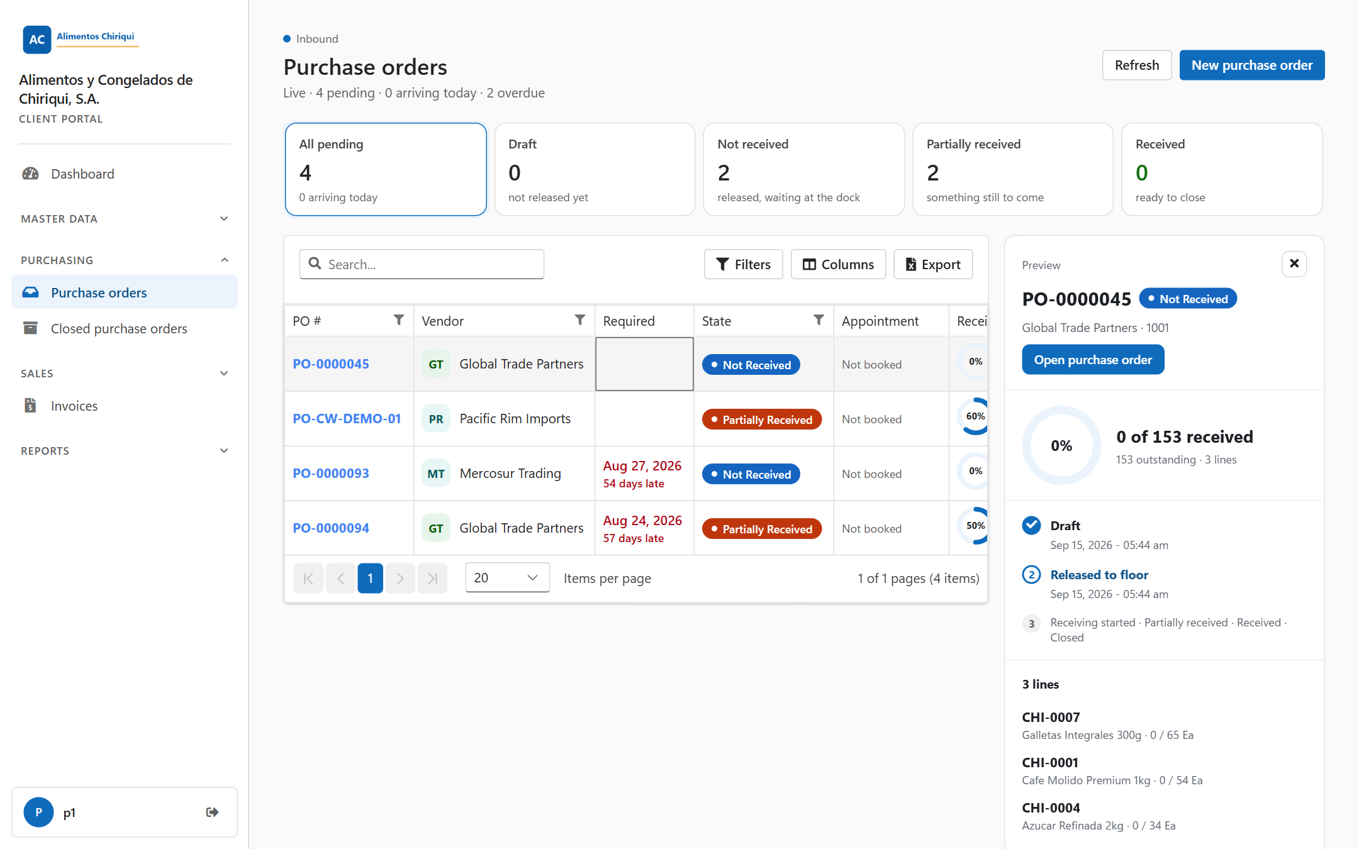Go to the last page

[432, 578]
